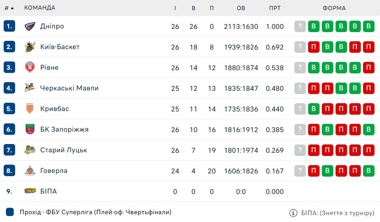Open the Черкаські Мавпи team logo

[x=30, y=88]
